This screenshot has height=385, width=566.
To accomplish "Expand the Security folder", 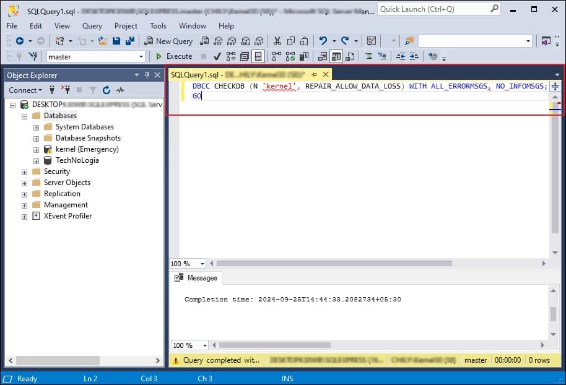I will pyautogui.click(x=24, y=172).
